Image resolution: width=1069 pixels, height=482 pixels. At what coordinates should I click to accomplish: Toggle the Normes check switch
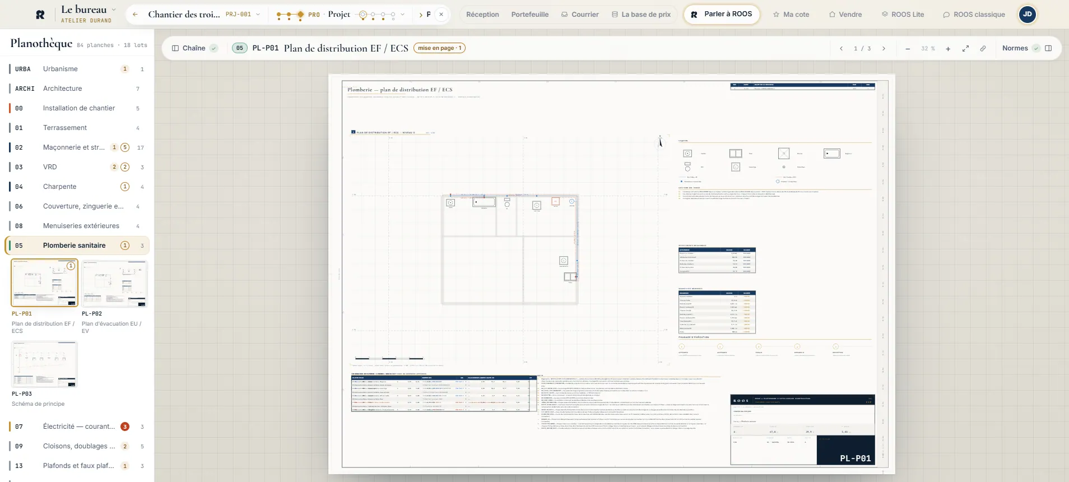pyautogui.click(x=1036, y=48)
